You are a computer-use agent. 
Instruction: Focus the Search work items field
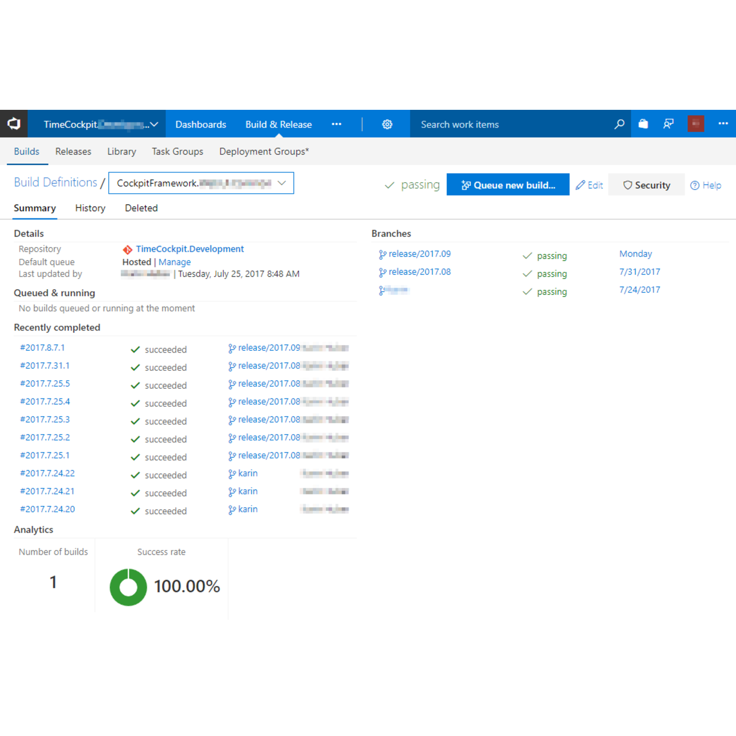(512, 125)
